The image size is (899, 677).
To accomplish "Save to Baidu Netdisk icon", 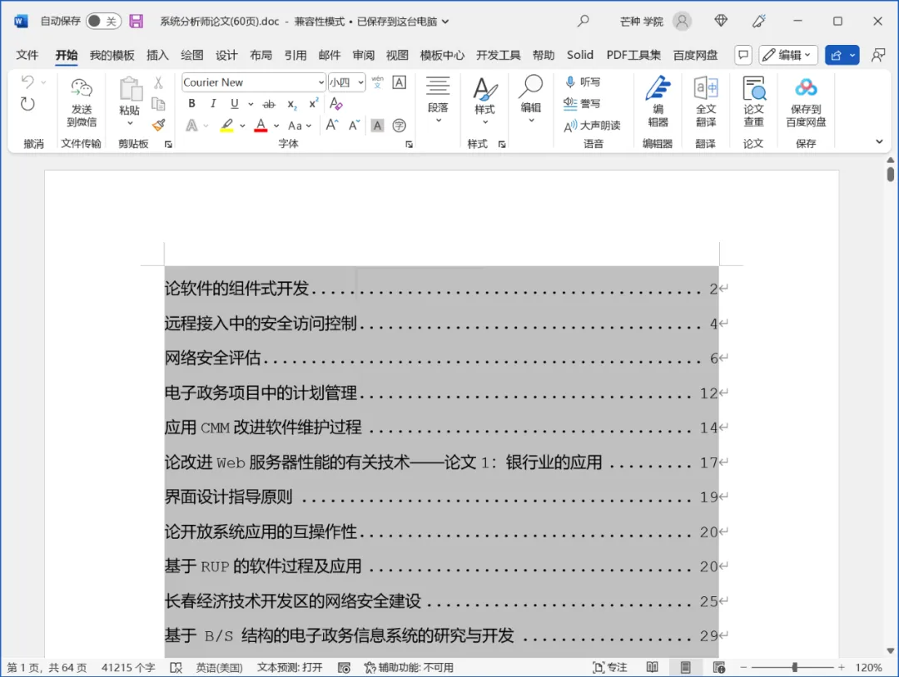I will [806, 87].
